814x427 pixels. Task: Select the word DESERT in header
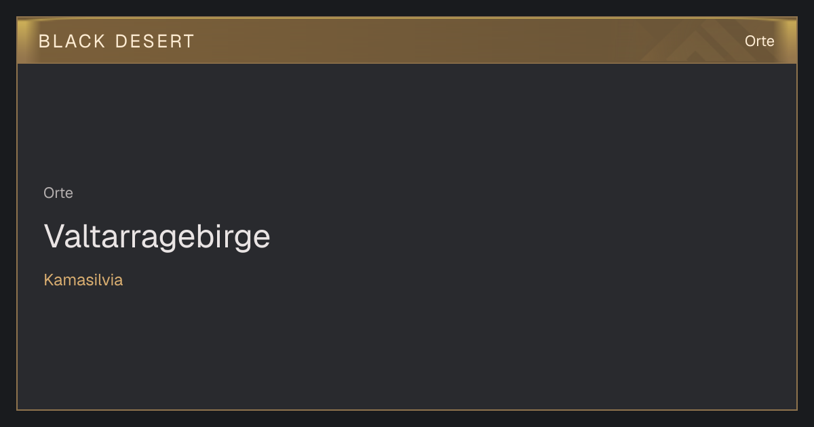155,41
